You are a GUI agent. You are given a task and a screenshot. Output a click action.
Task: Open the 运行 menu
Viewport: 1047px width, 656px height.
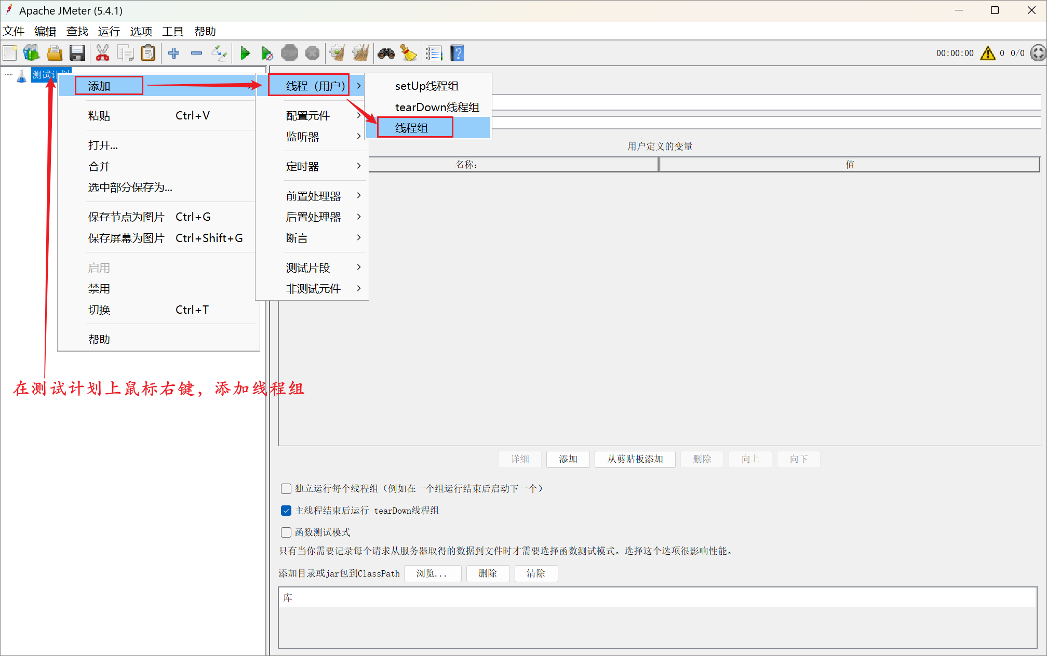pos(109,31)
